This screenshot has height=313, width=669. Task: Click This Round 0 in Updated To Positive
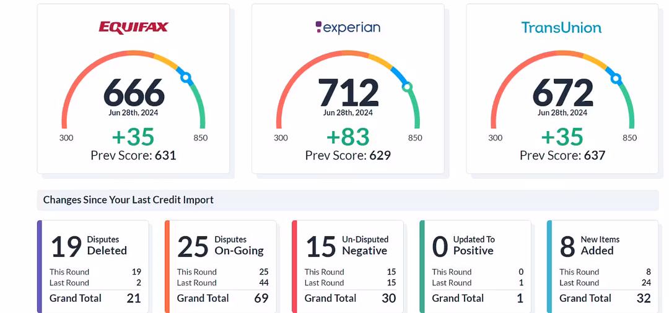[x=478, y=272]
